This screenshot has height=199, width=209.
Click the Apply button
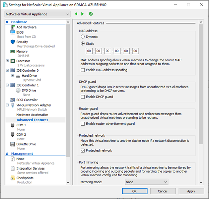click(191, 191)
